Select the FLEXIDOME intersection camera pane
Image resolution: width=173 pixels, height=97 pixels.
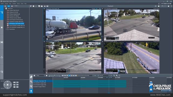132,25
